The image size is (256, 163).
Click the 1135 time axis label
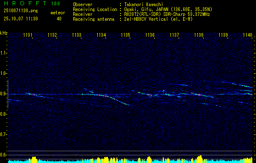click(x=125, y=35)
